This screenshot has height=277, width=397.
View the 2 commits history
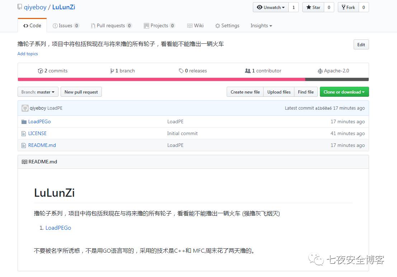[x=53, y=71]
